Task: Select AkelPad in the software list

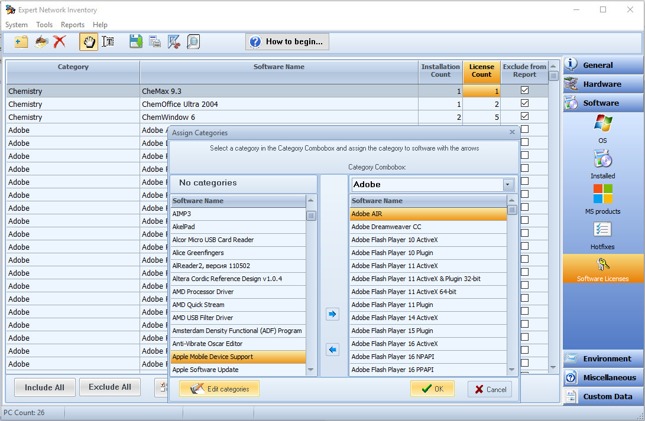Action: pyautogui.click(x=238, y=227)
